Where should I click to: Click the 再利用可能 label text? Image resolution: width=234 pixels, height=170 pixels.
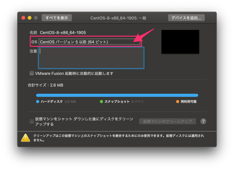tap(189, 102)
